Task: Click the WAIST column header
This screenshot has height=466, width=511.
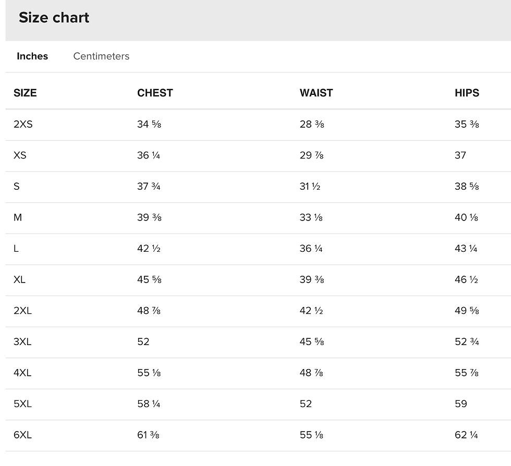Action: tap(316, 93)
